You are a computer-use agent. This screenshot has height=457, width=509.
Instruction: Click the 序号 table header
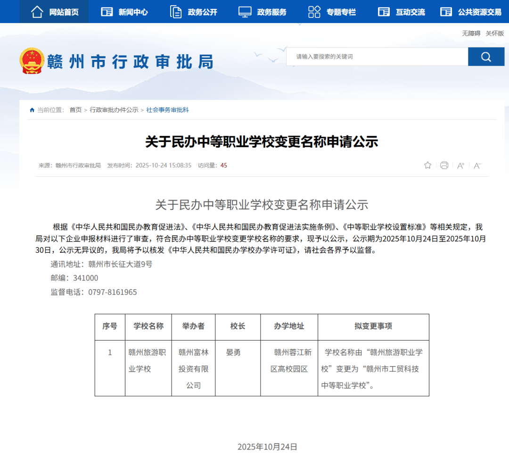[x=110, y=326]
